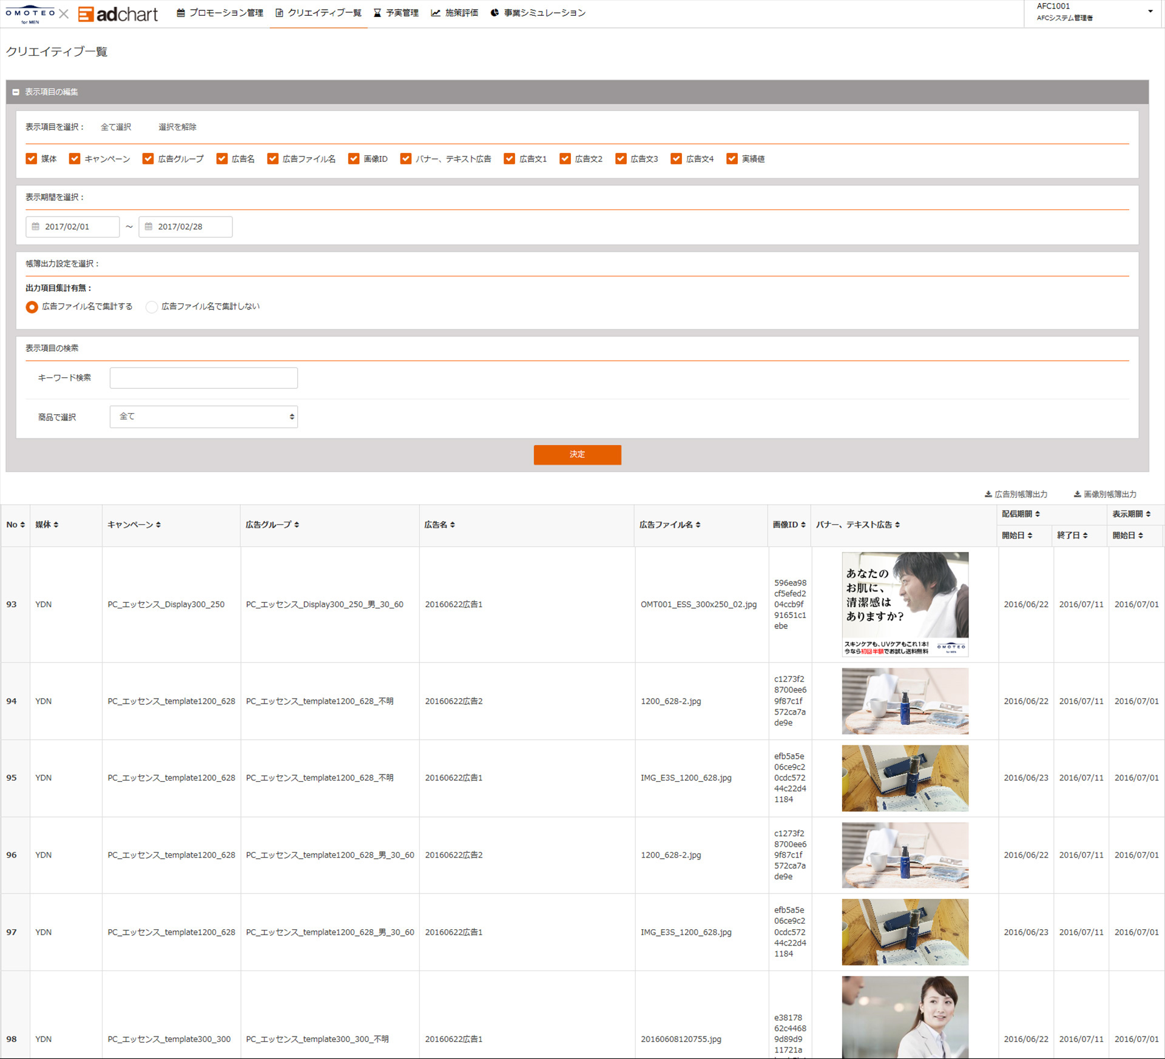Go to the 事業シミュレーション menu

coord(538,13)
